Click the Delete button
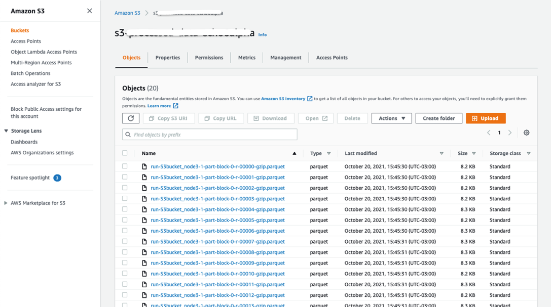 point(352,118)
